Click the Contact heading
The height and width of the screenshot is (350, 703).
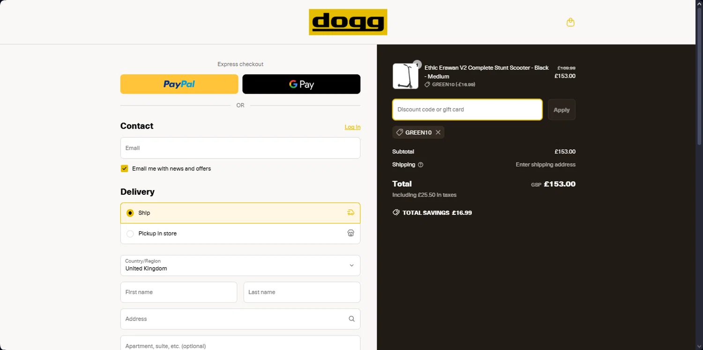(137, 126)
